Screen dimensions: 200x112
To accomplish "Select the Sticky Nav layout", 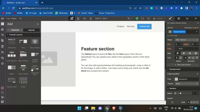I will pyautogui.click(x=12, y=43).
